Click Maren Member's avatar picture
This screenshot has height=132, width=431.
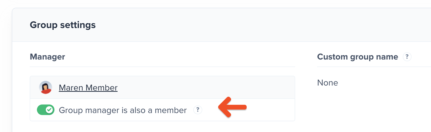pos(45,87)
